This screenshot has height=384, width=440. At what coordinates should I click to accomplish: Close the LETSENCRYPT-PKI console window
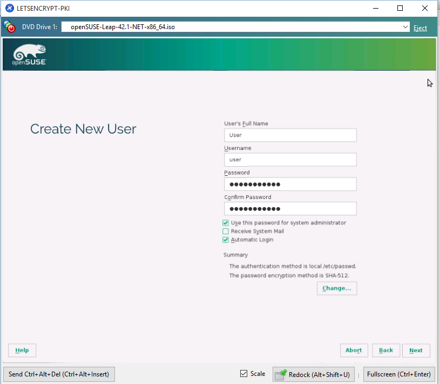click(x=425, y=8)
